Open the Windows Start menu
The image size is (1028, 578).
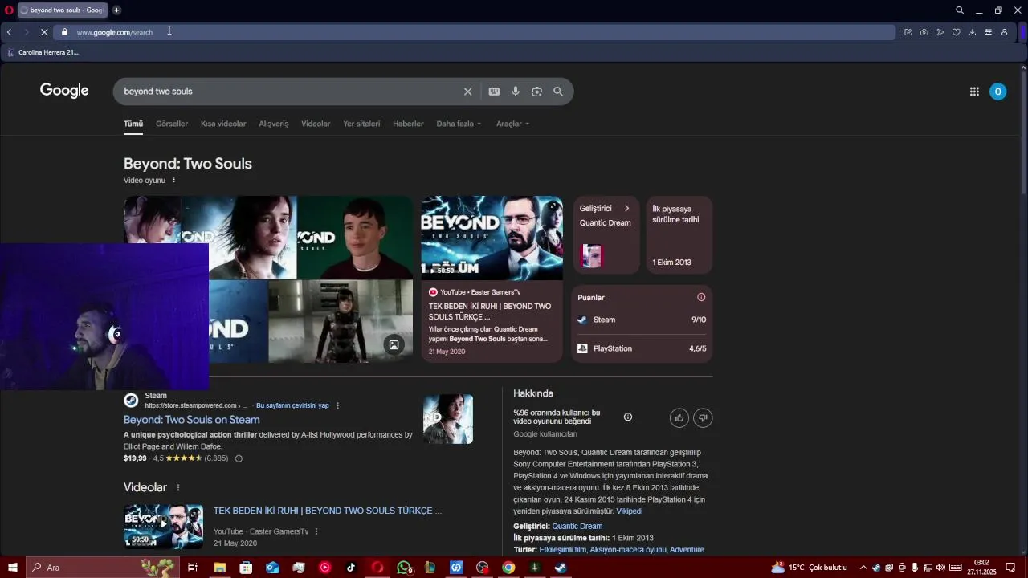click(13, 568)
